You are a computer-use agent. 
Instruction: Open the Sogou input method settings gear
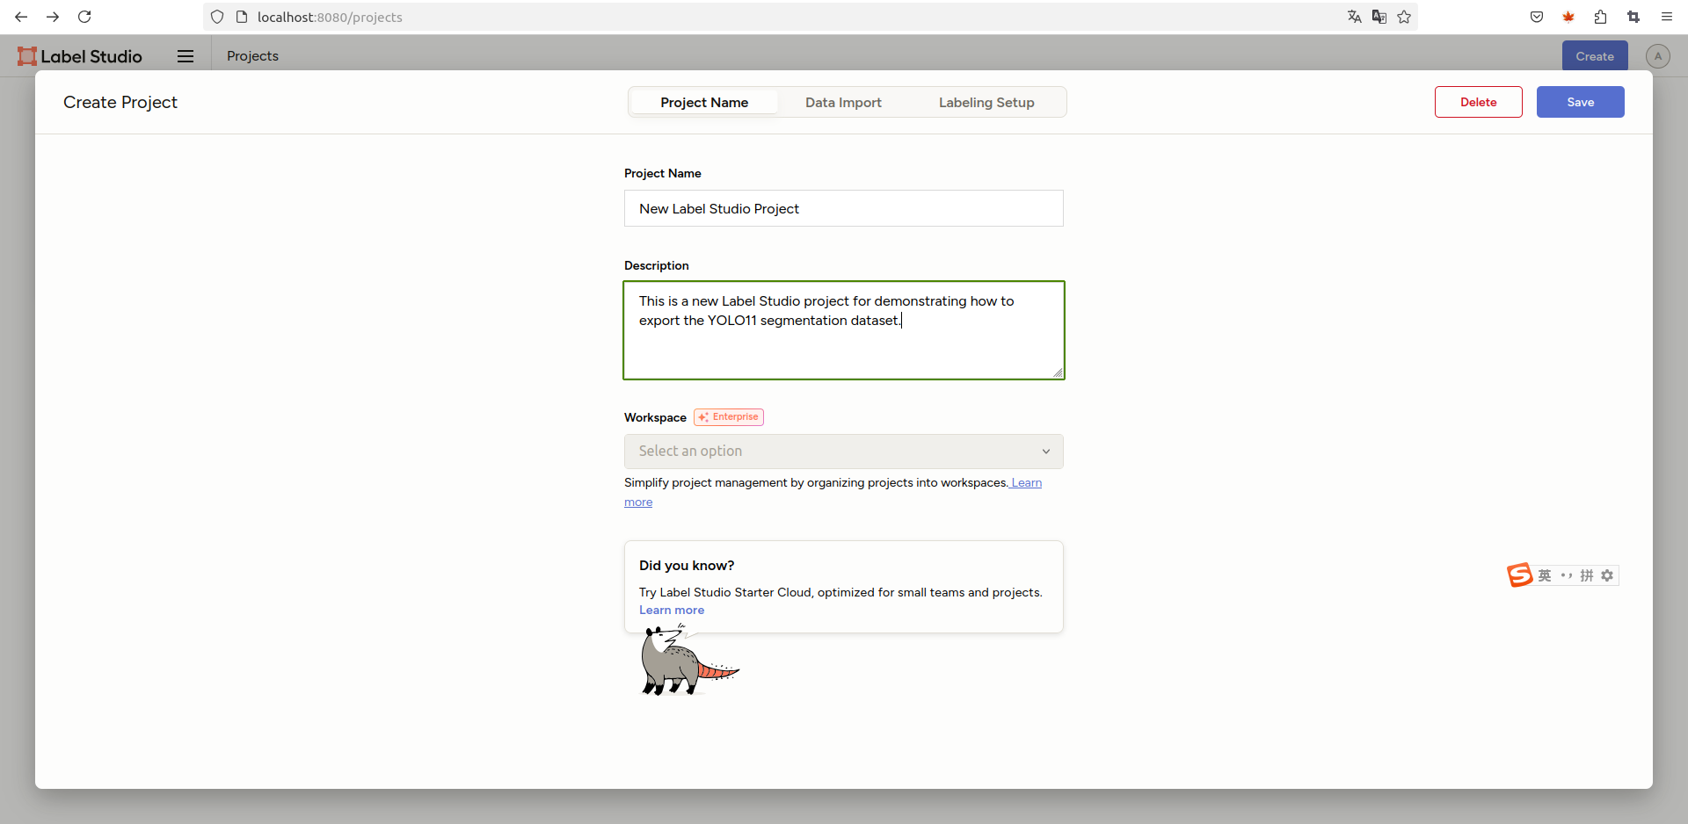point(1607,575)
